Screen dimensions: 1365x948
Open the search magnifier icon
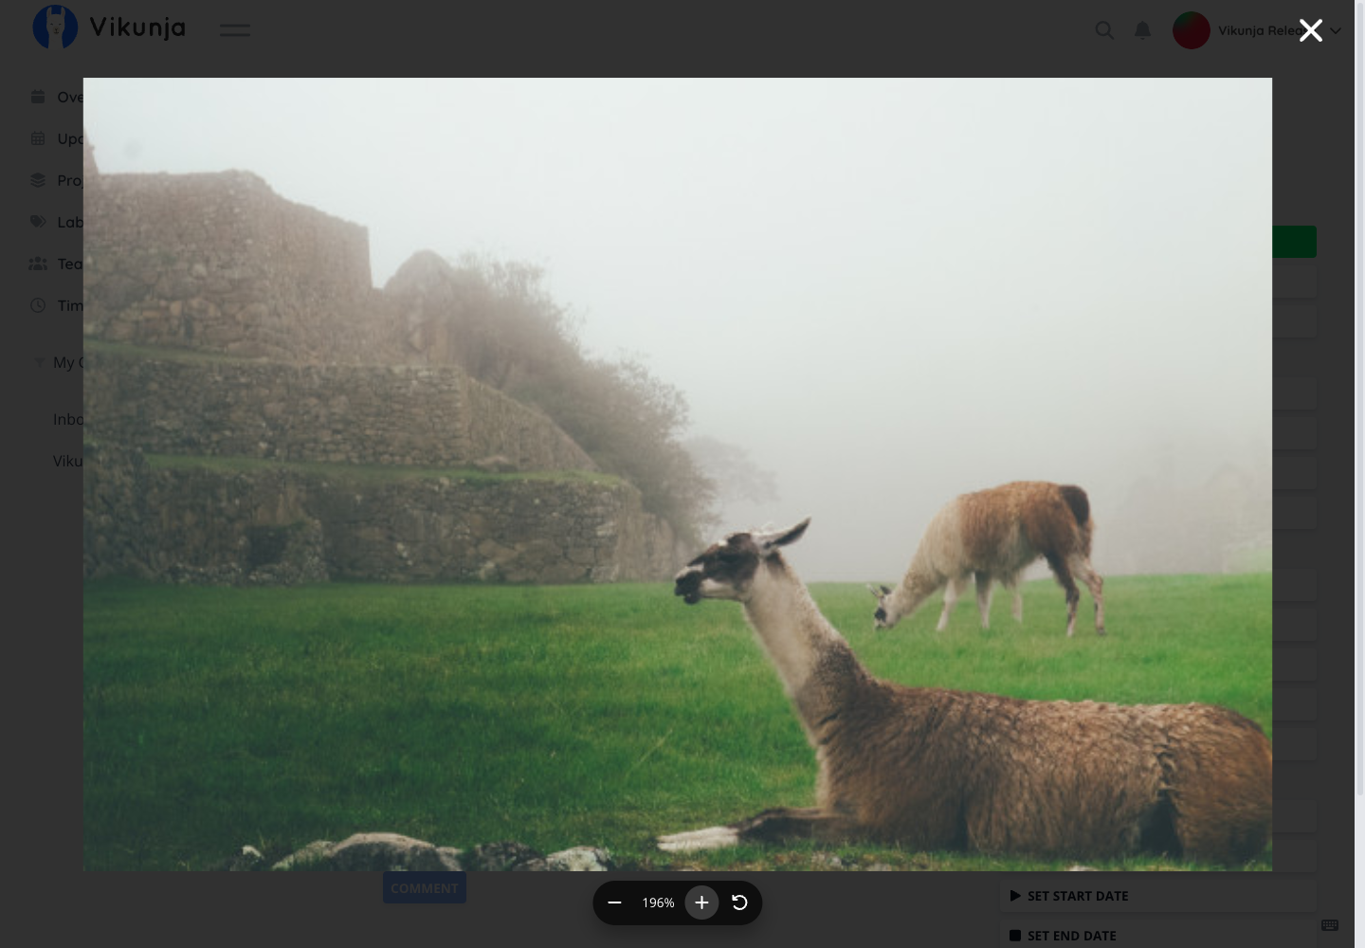click(x=1104, y=30)
